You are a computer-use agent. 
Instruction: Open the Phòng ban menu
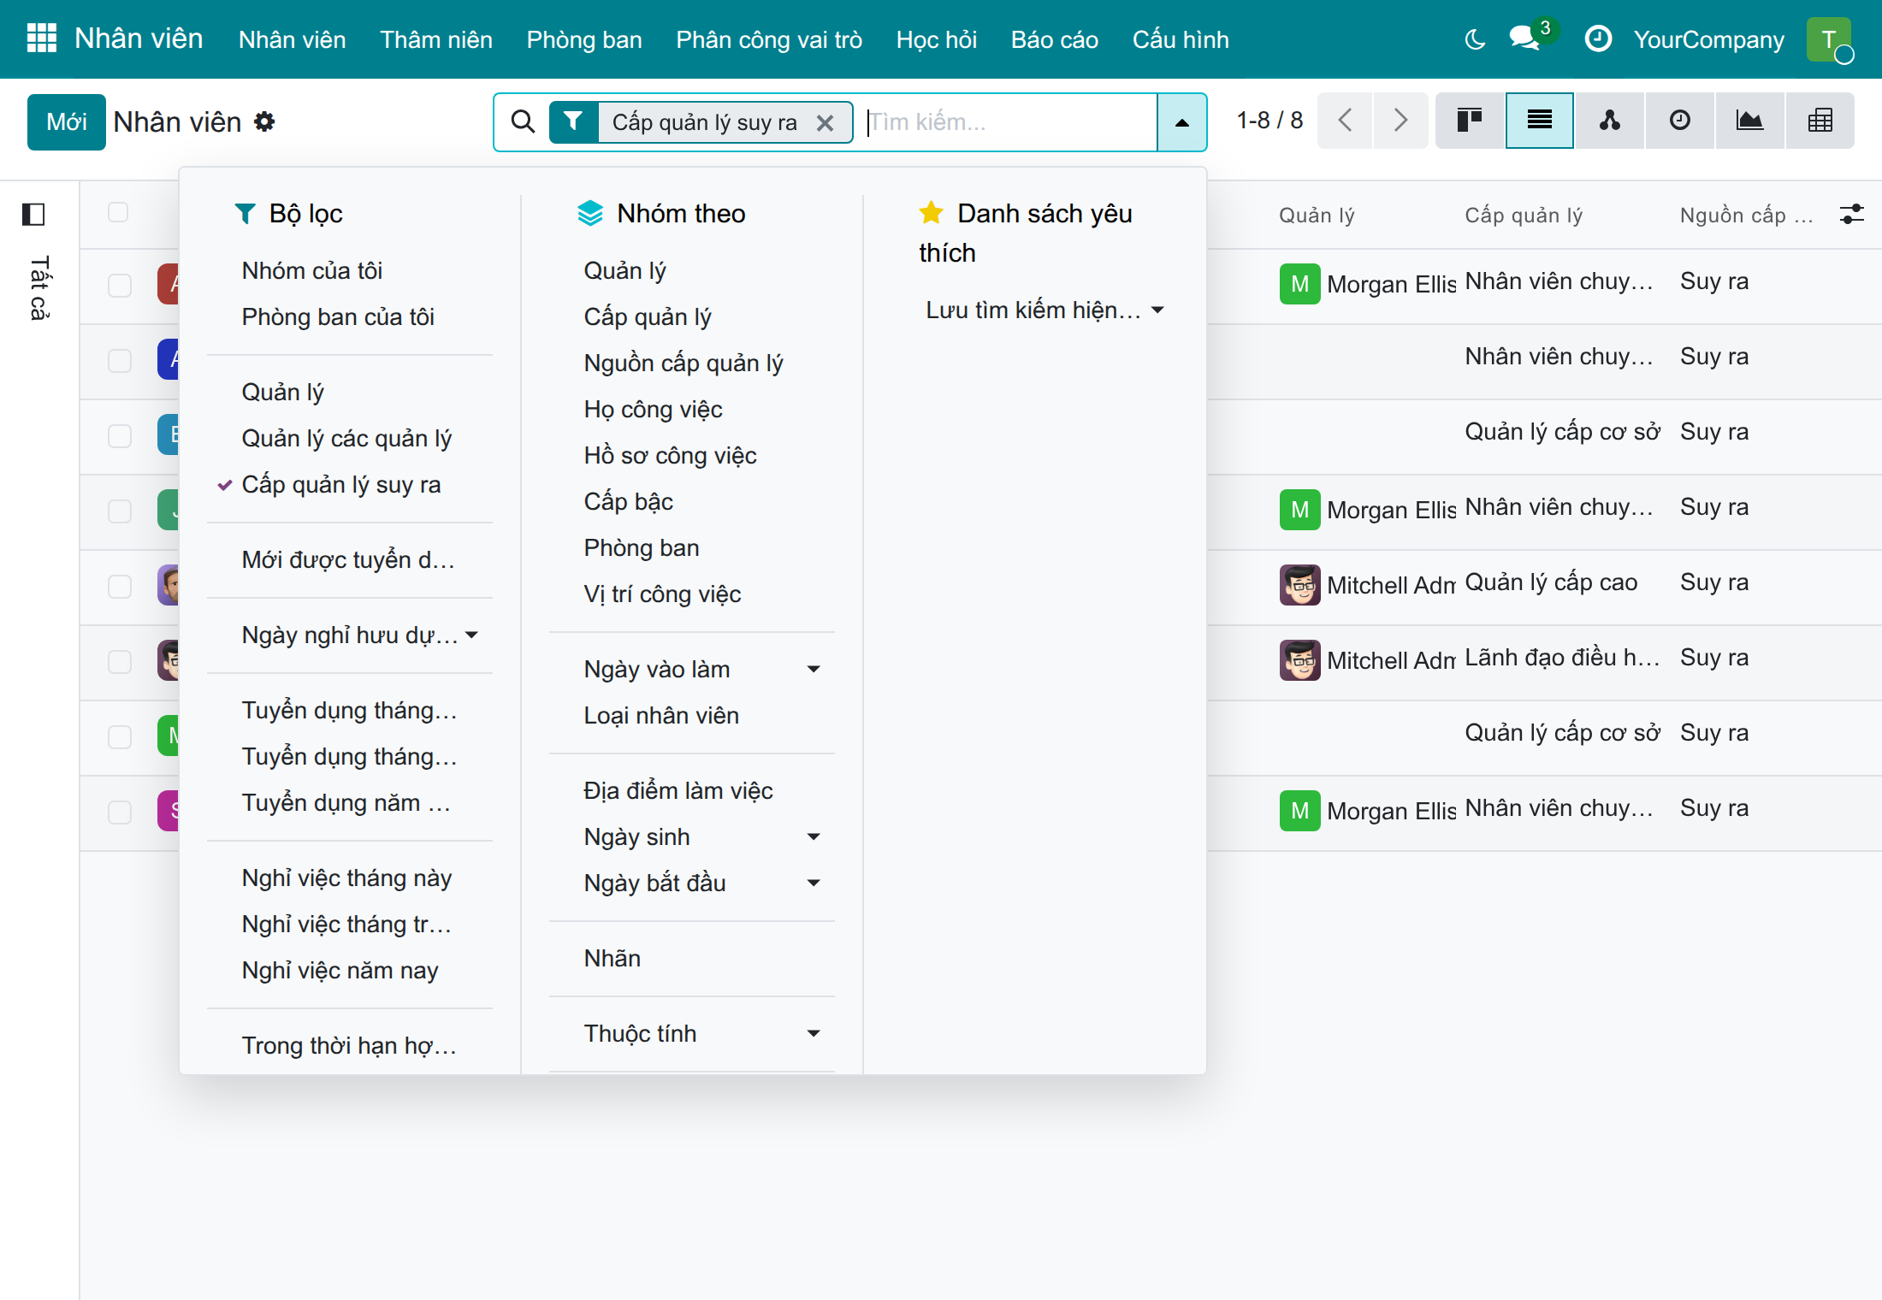(584, 39)
